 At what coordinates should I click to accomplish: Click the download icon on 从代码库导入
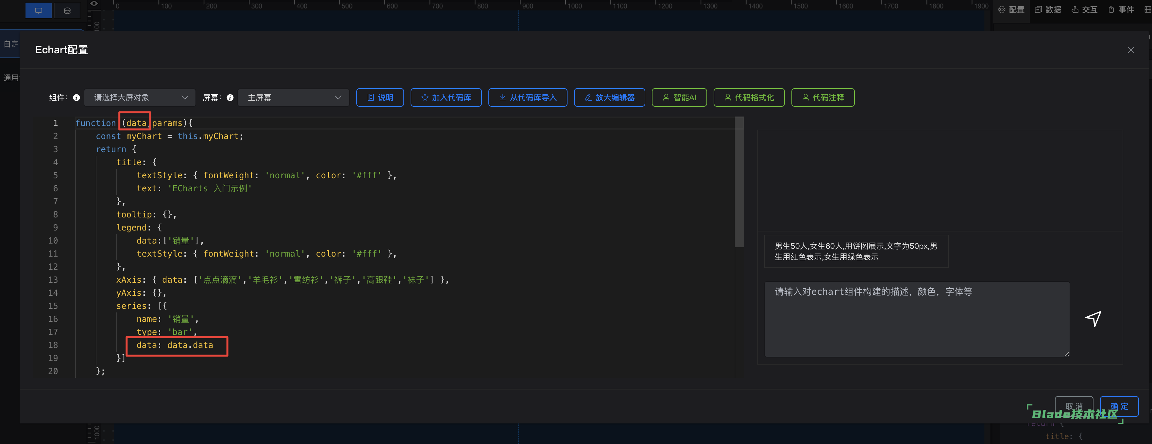click(x=503, y=97)
